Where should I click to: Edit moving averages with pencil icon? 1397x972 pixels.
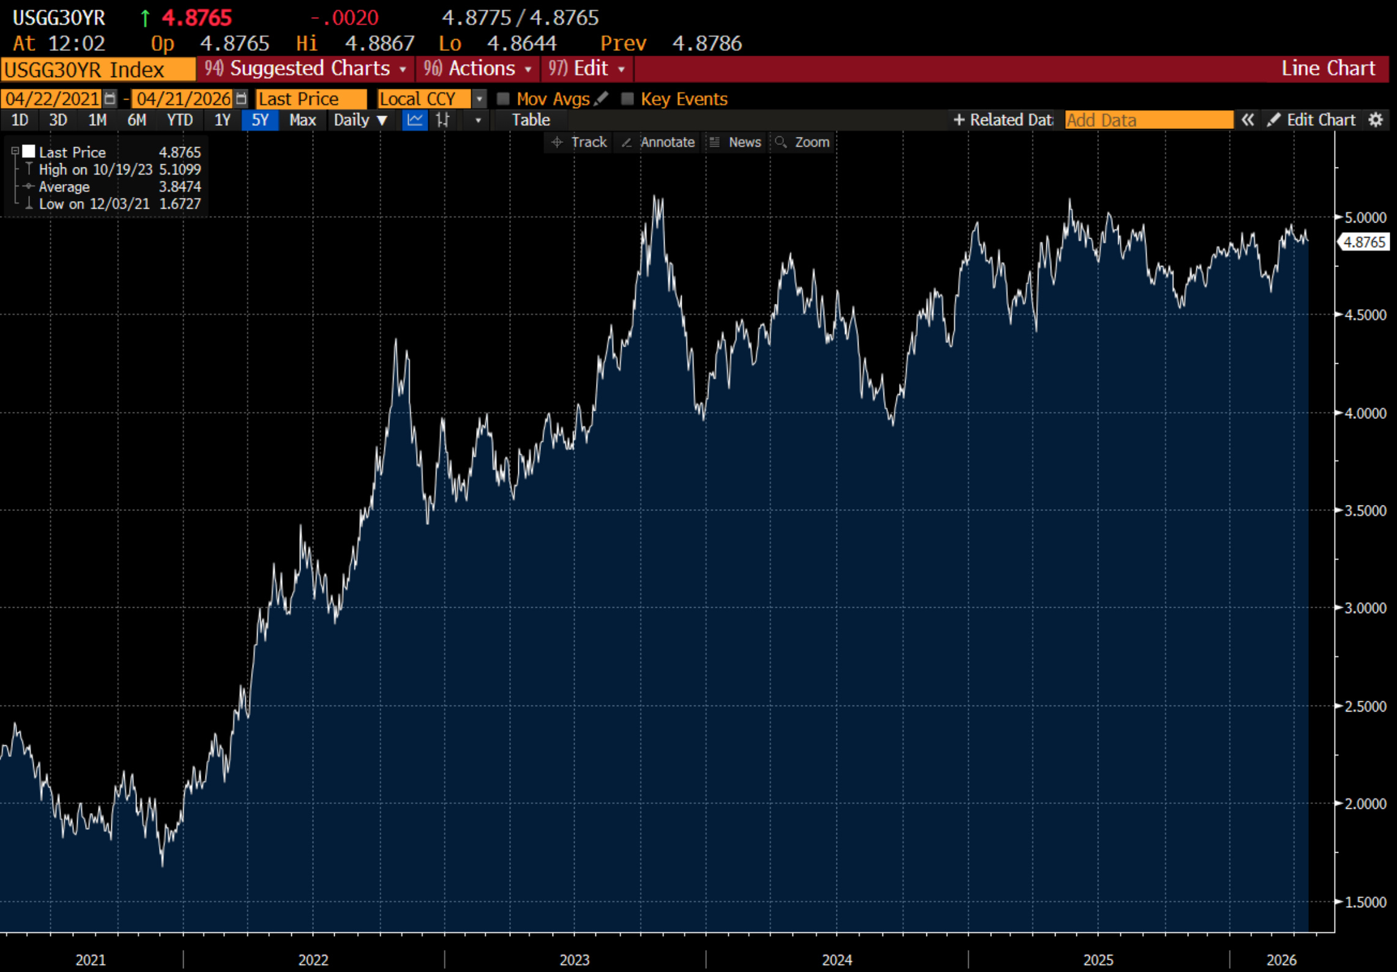click(602, 98)
